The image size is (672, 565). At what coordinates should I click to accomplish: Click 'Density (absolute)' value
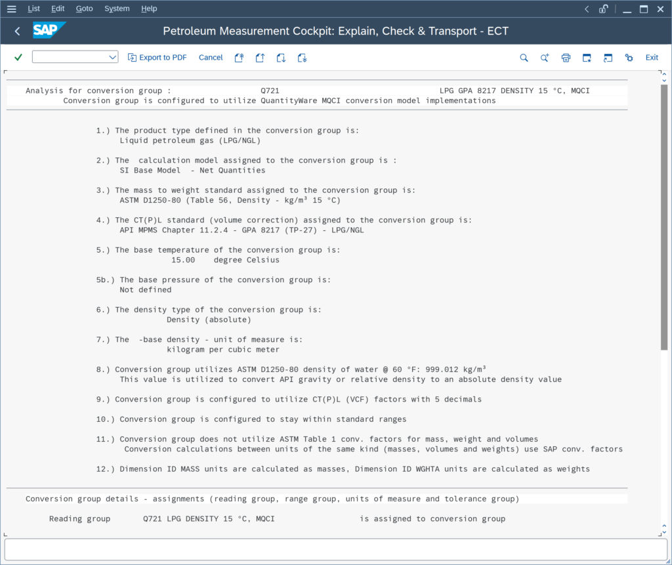pyautogui.click(x=209, y=320)
